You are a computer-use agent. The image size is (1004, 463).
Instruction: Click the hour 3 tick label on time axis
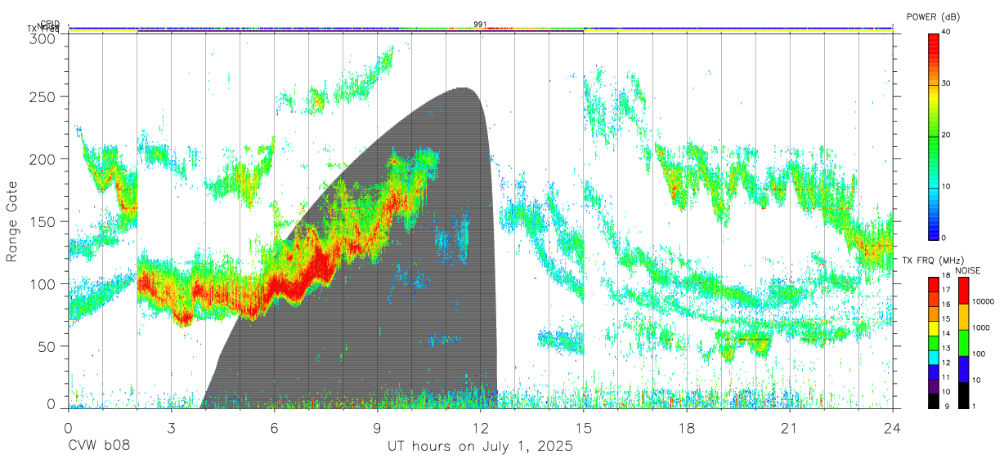click(x=172, y=428)
